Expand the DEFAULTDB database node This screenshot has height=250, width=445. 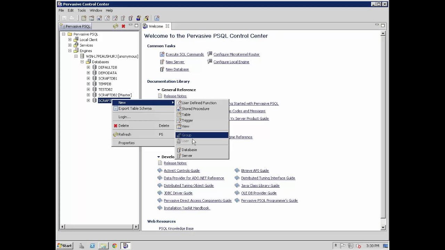point(88,67)
